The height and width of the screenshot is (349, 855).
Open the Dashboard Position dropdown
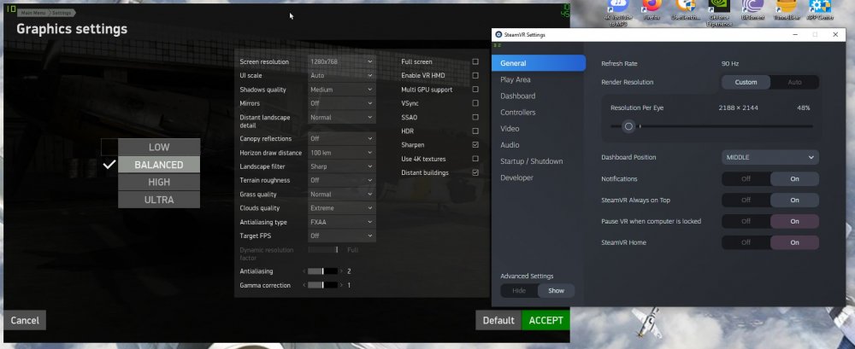coord(770,157)
